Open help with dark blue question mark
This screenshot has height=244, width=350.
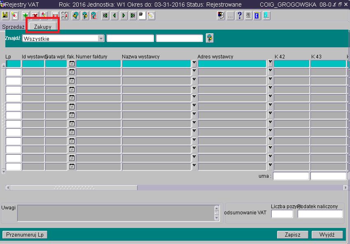(240, 15)
